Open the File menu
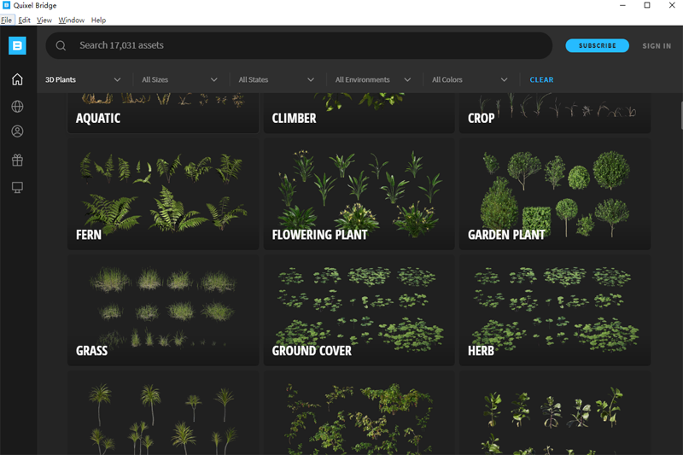683x455 pixels. coord(7,20)
